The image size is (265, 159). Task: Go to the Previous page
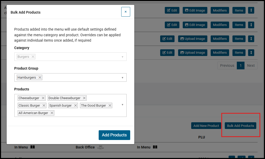227,66
